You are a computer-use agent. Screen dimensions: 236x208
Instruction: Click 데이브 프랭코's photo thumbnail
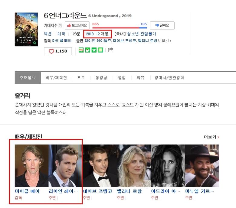(x=100, y=165)
